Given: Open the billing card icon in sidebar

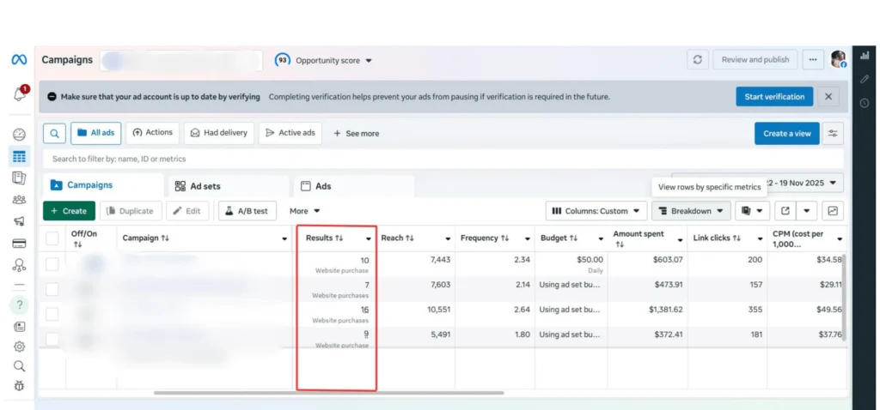Looking at the screenshot, I should tap(19, 244).
